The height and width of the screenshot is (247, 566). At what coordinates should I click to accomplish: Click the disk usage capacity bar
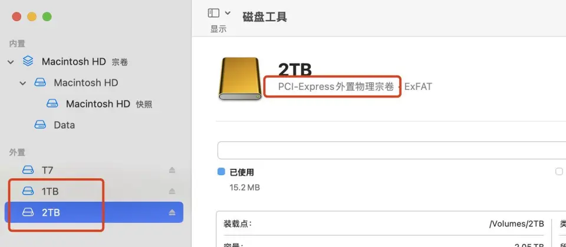click(x=391, y=150)
